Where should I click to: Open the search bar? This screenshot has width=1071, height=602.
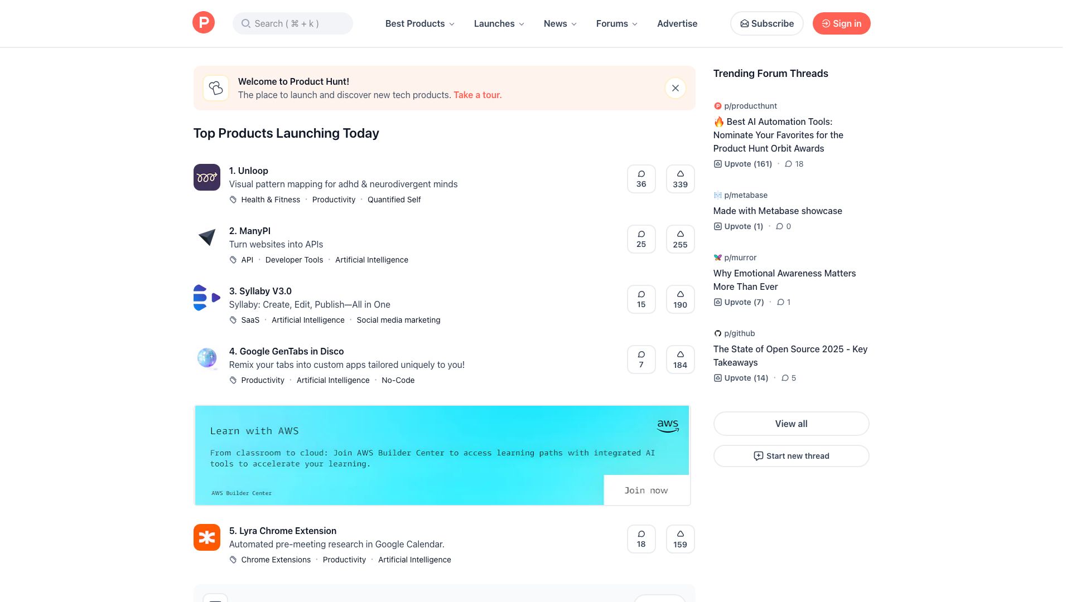pyautogui.click(x=292, y=23)
